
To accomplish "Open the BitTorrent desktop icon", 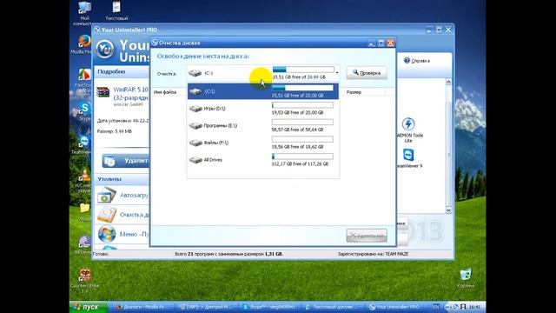I will (83, 245).
